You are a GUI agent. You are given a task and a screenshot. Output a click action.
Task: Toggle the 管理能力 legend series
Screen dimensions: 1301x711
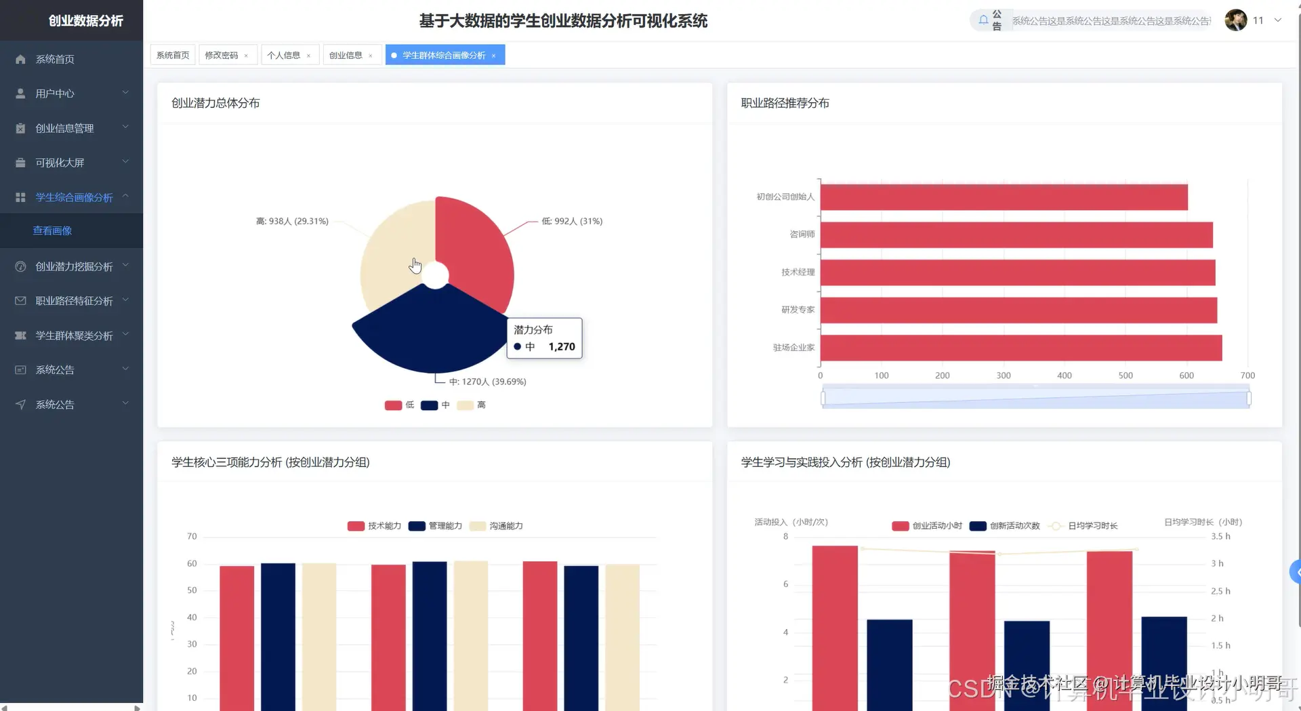[435, 526]
